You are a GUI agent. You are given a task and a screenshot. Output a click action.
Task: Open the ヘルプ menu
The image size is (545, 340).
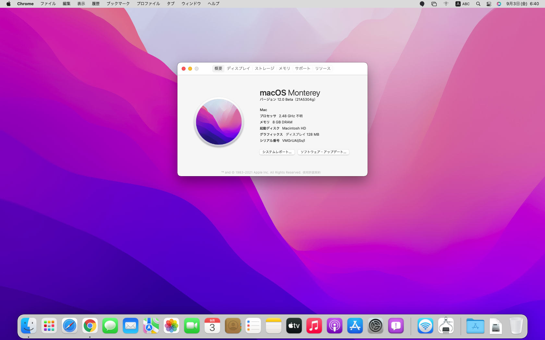213,4
